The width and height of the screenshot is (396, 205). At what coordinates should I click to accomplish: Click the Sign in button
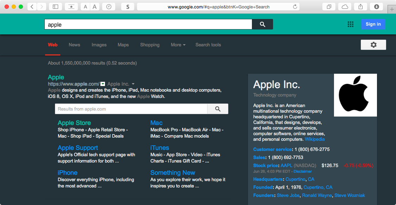tap(373, 24)
